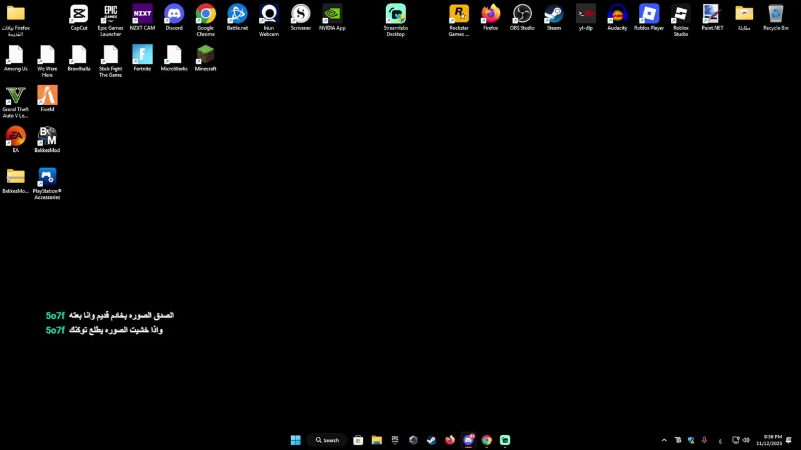Select the Discord desktop shortcut
The width and height of the screenshot is (801, 450).
click(174, 18)
